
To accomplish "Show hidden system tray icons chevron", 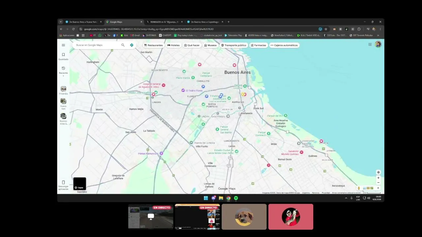I will point(346,198).
